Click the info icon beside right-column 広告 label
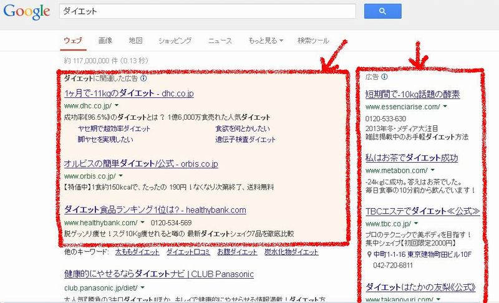Viewport: 499px width, 303px height. tap(384, 77)
